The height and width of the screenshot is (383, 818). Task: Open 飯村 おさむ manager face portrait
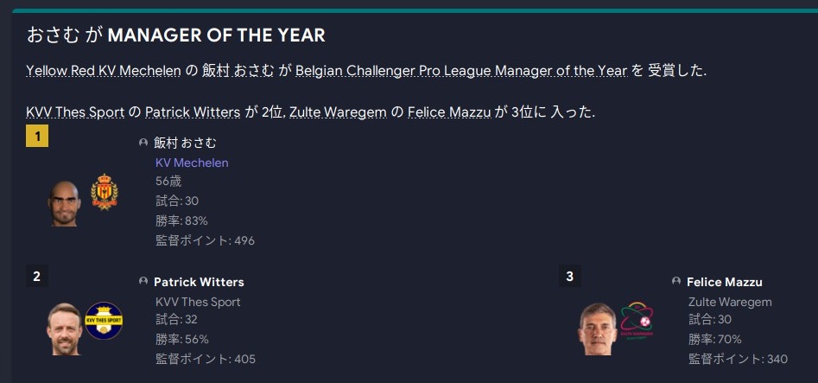click(64, 203)
